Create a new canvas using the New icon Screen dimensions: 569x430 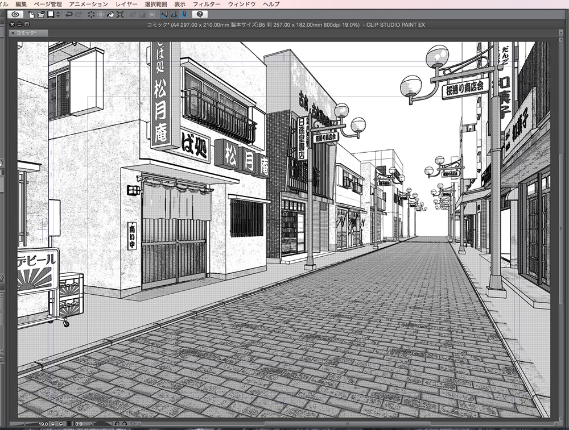(31, 16)
